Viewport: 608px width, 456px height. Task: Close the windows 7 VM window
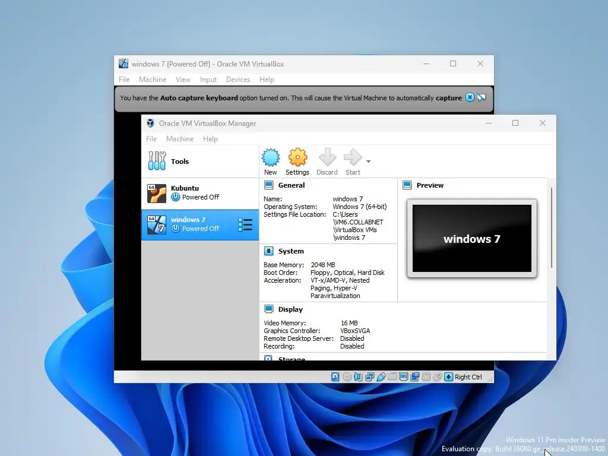(480, 64)
